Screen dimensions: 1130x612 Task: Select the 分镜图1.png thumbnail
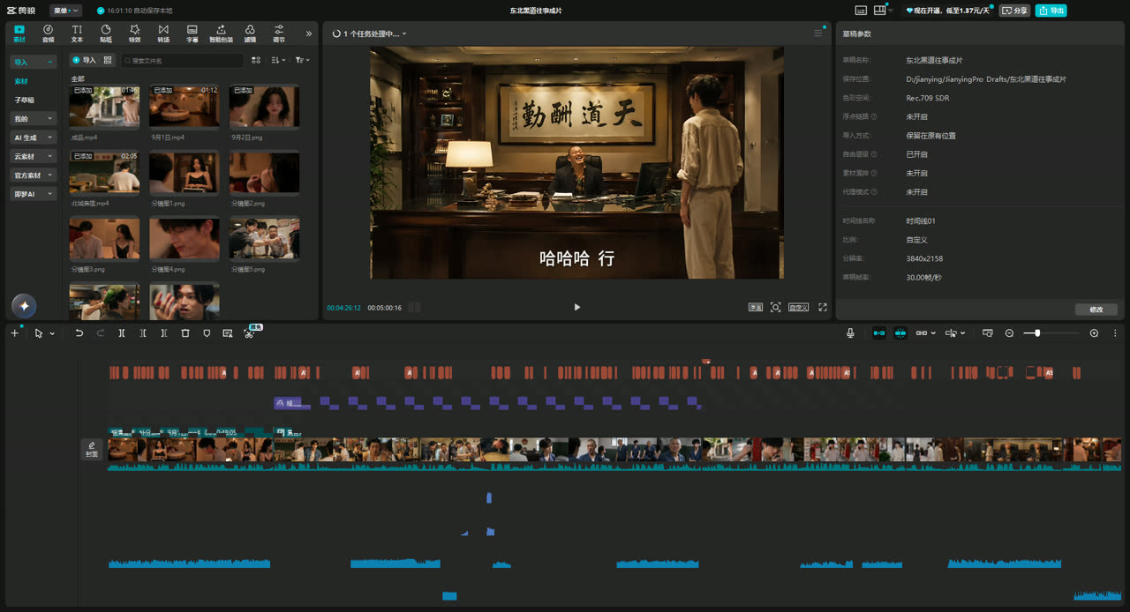pos(184,173)
